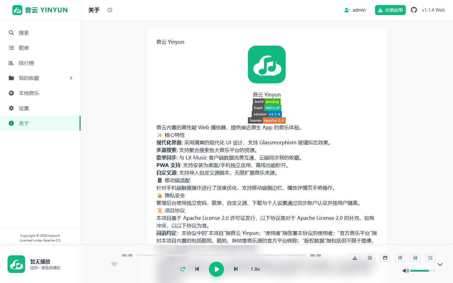Click the disc icon beside 本地音乐

pyautogui.click(x=11, y=93)
